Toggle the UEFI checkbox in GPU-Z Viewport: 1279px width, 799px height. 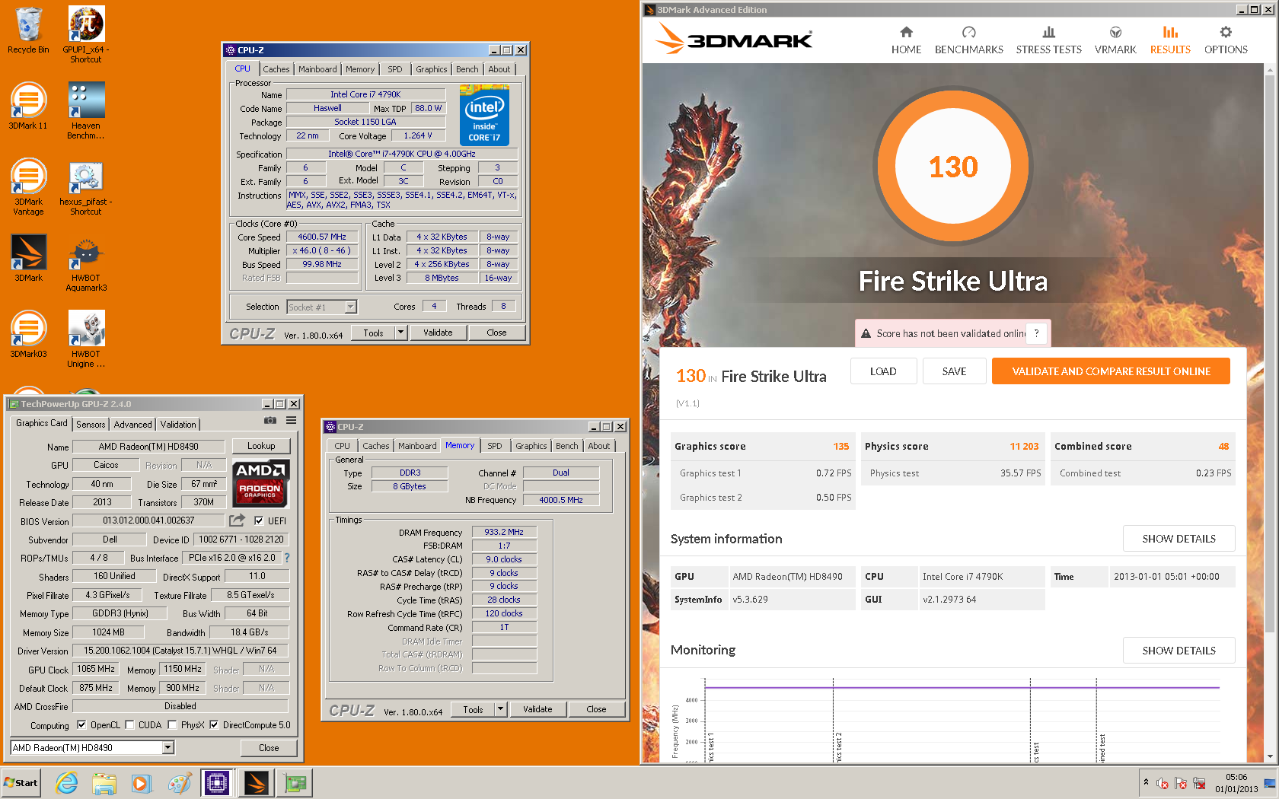(x=259, y=521)
